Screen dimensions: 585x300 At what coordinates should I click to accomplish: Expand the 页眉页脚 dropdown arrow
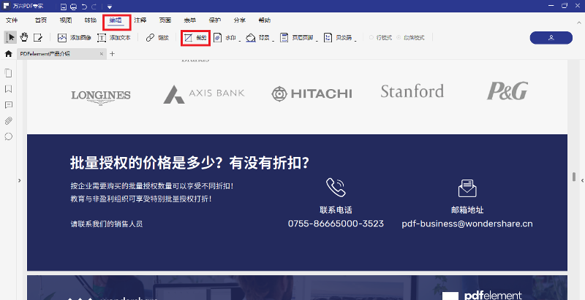(x=317, y=40)
